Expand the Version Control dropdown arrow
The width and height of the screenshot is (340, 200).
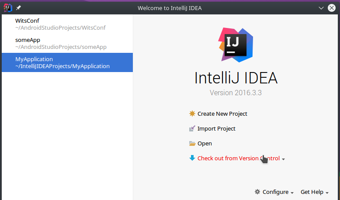(283, 159)
